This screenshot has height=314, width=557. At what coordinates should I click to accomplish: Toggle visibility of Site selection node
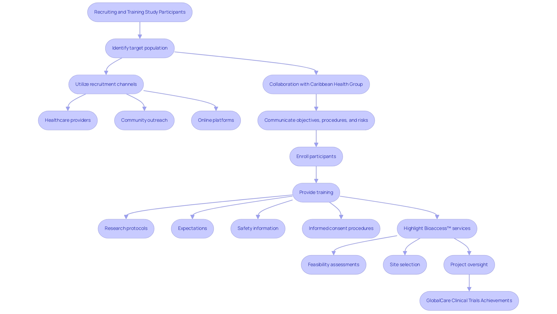click(405, 264)
